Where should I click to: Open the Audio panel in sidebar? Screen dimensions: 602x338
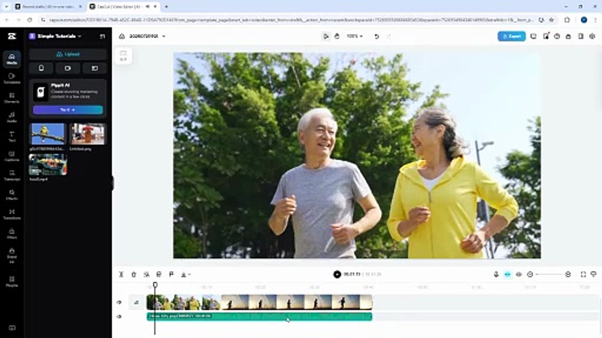pyautogui.click(x=12, y=117)
